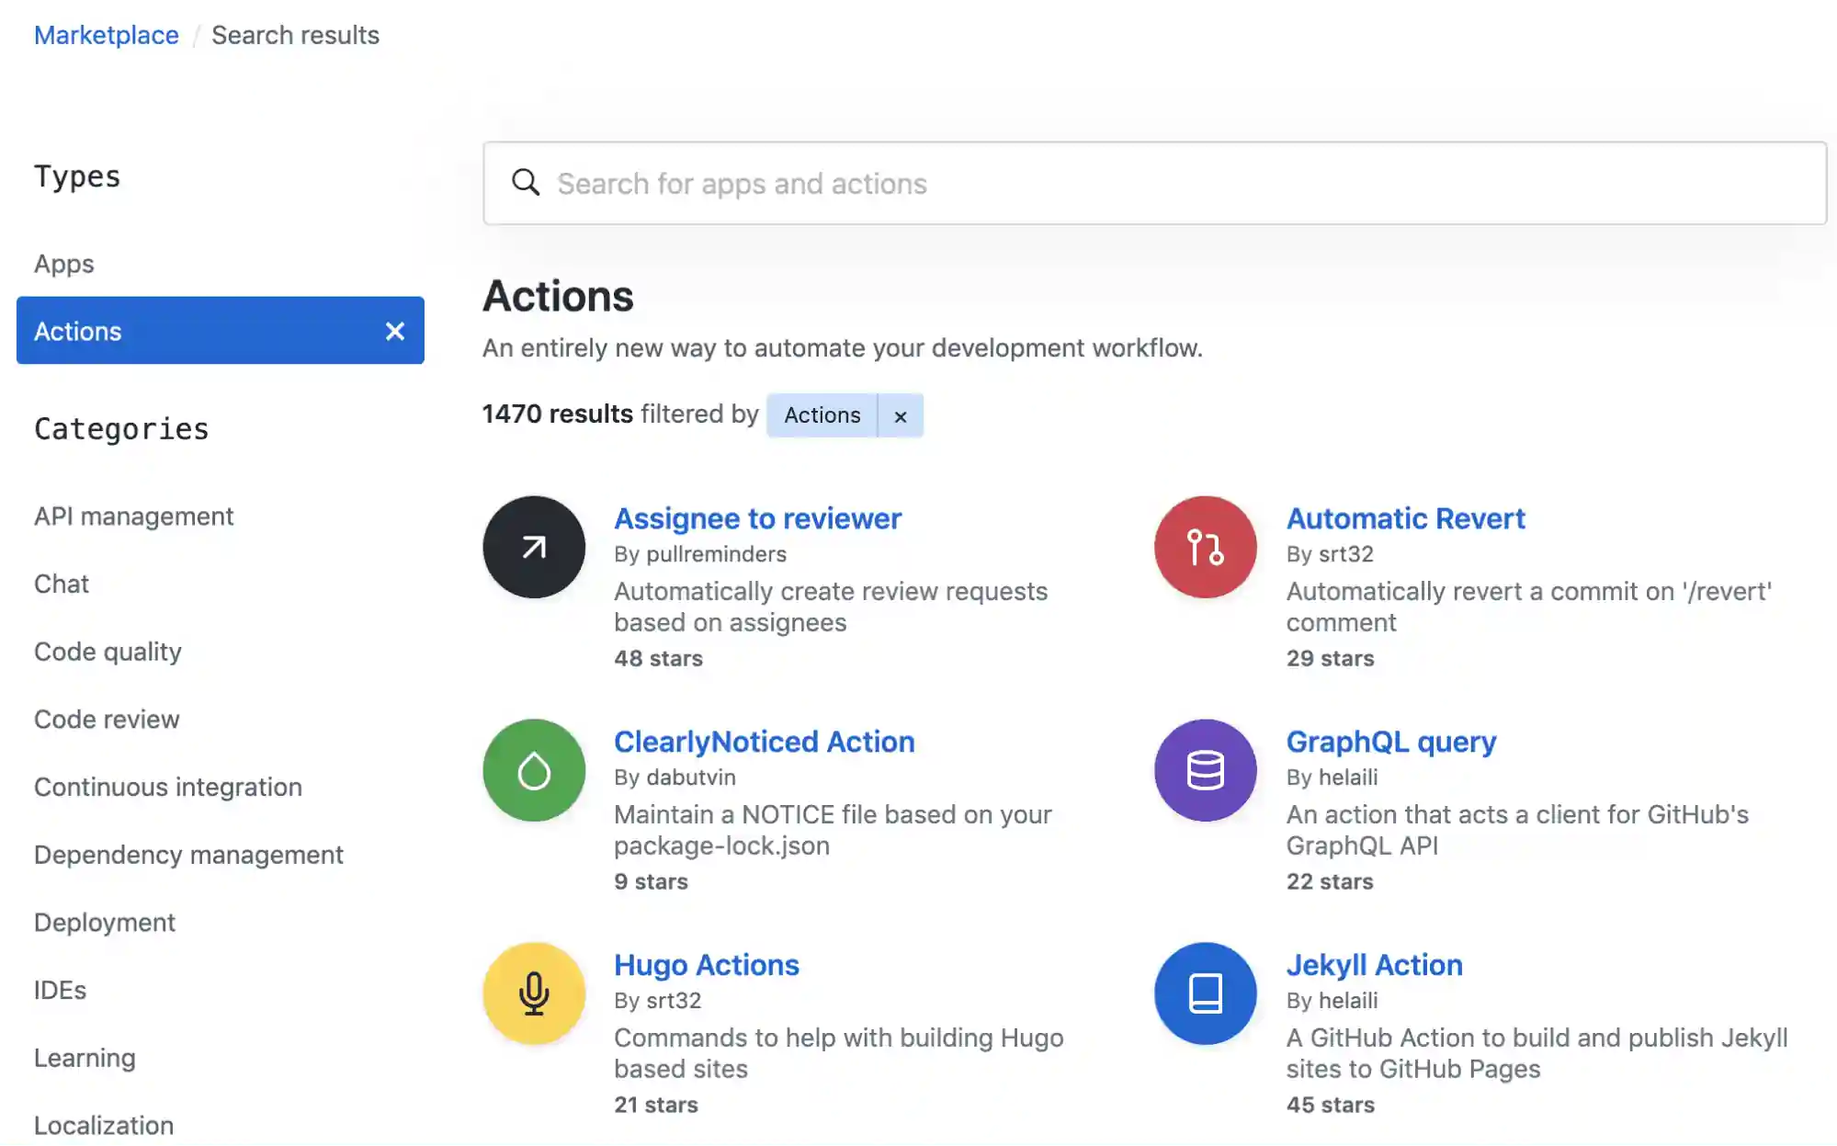Click 'By dabutvin' author text
Viewport: 1837px width, 1146px height.
[x=675, y=777]
